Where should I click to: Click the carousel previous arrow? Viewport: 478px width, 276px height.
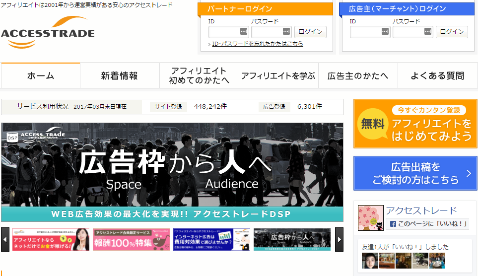(x=5, y=239)
